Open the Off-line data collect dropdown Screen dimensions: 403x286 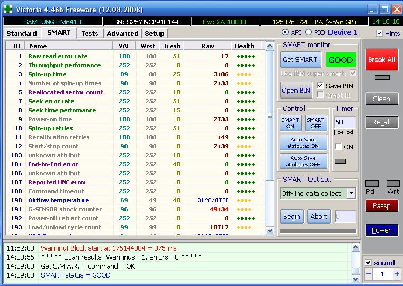(351, 193)
